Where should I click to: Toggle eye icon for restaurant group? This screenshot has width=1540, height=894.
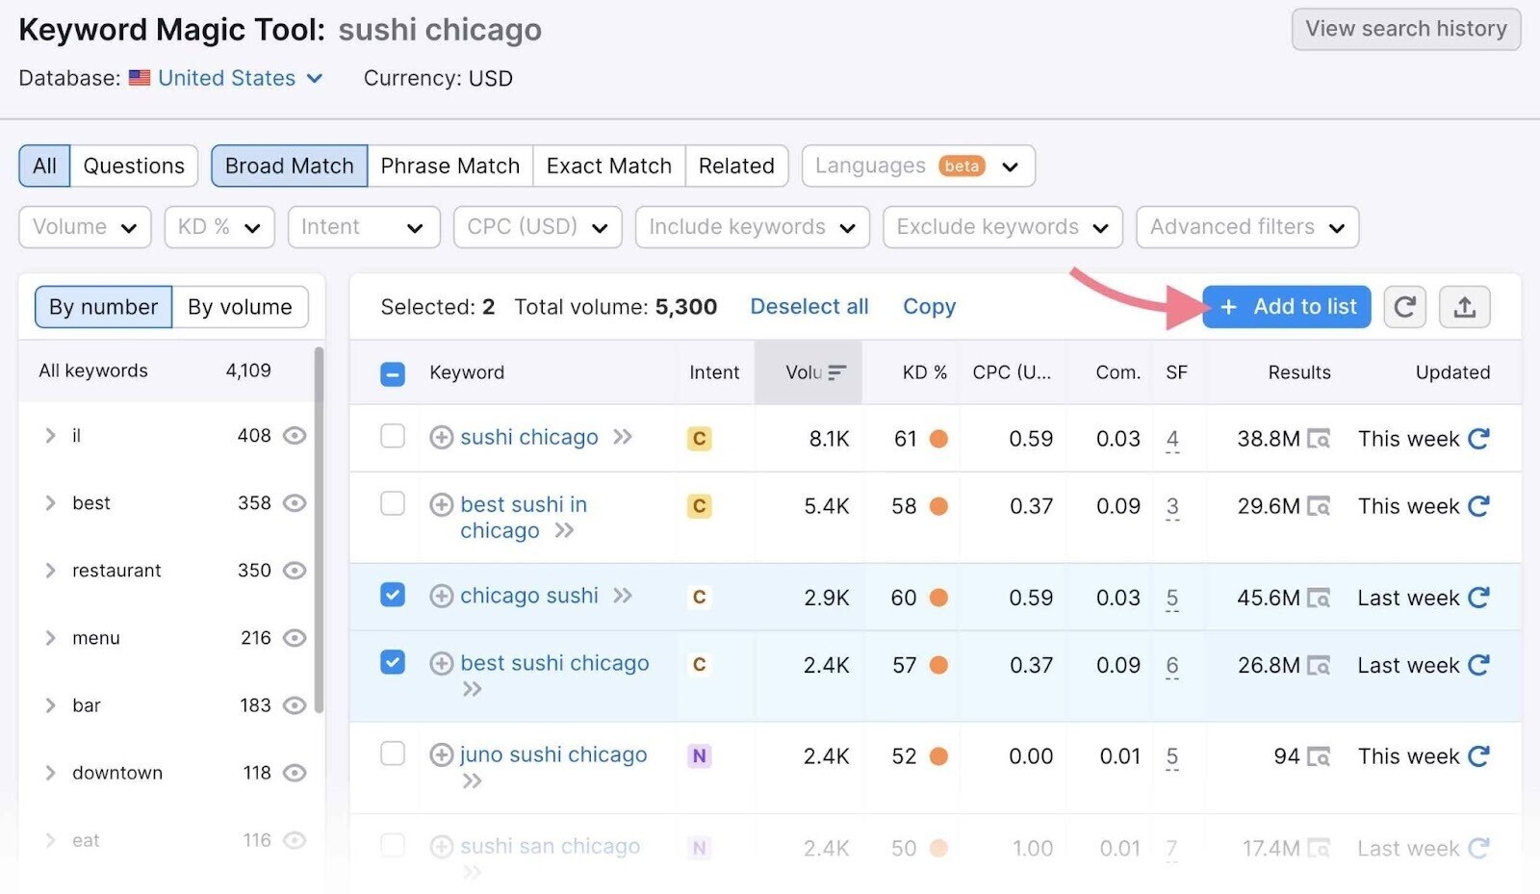(295, 571)
